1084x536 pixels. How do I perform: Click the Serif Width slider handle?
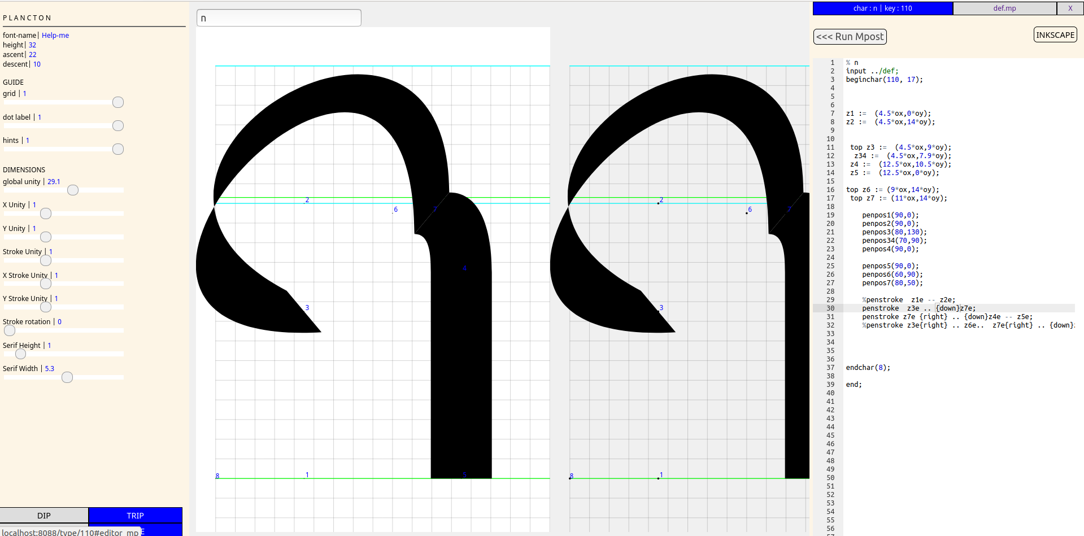tap(67, 377)
